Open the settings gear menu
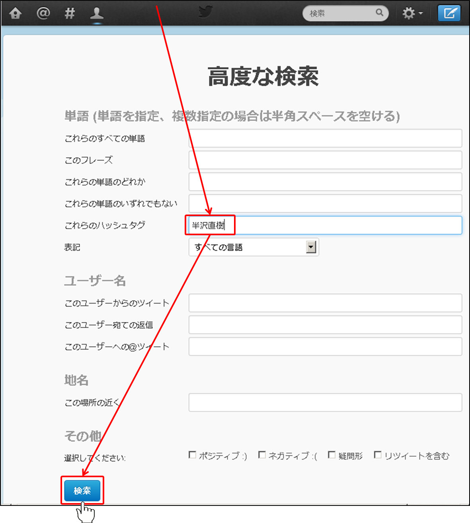Image resolution: width=470 pixels, height=523 pixels. point(411,14)
